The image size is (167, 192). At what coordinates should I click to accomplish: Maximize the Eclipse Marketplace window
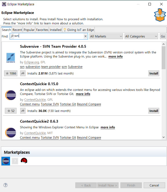point(150,4)
